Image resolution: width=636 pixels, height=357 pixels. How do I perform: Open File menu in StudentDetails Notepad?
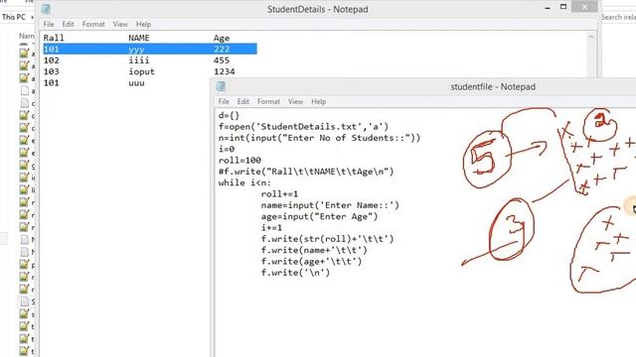[49, 24]
